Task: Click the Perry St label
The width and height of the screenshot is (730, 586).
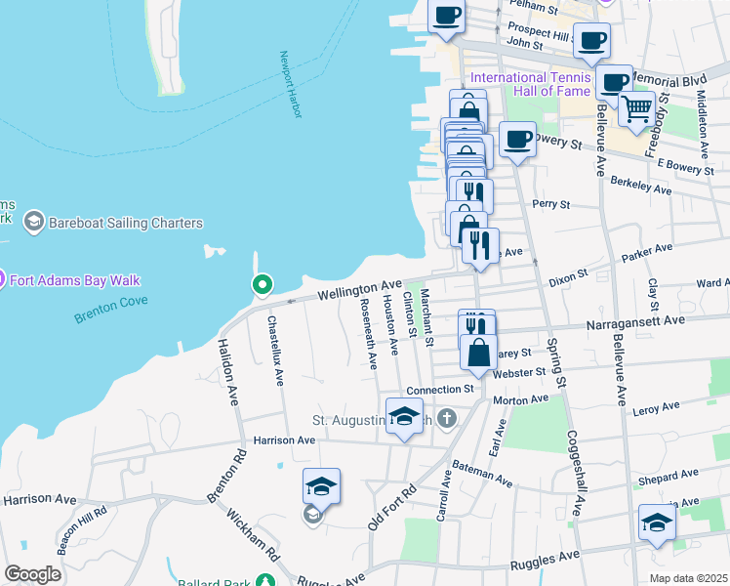Action: pos(551,204)
